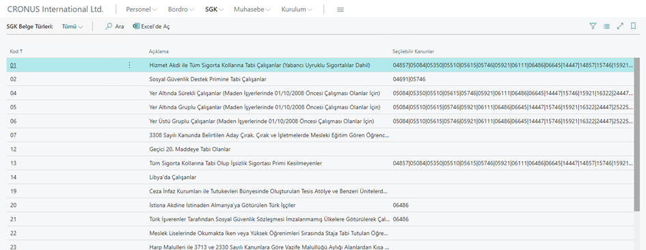Open the SGK dropdown menu
This screenshot has width=646, height=250.
[x=214, y=10]
